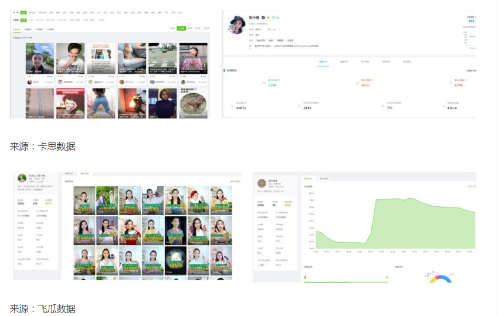The image size is (498, 316).
Task: Open 宋小雅's profile avatar with the hat
Action: tap(236, 25)
